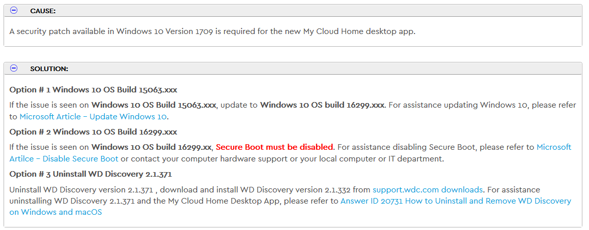Screen dimensions: 589x230
Task: Collapse the CAUSE section with its minus icon
Action: (14, 11)
